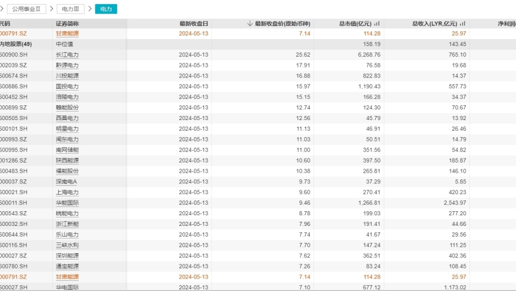Select the 25.62 closing price cell
This screenshot has width=516, height=291.
303,55
